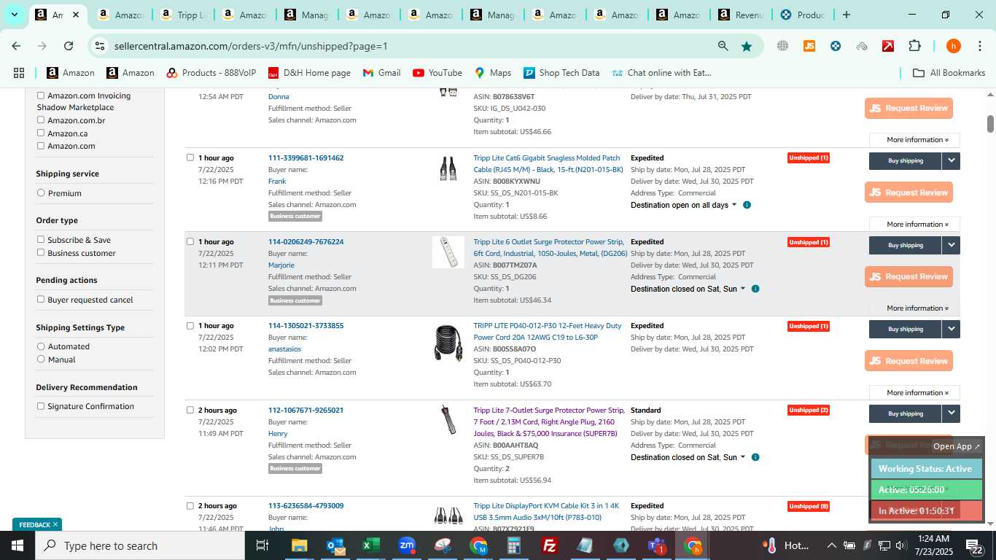Open Zoom from the taskbar
The height and width of the screenshot is (560, 996).
point(407,545)
